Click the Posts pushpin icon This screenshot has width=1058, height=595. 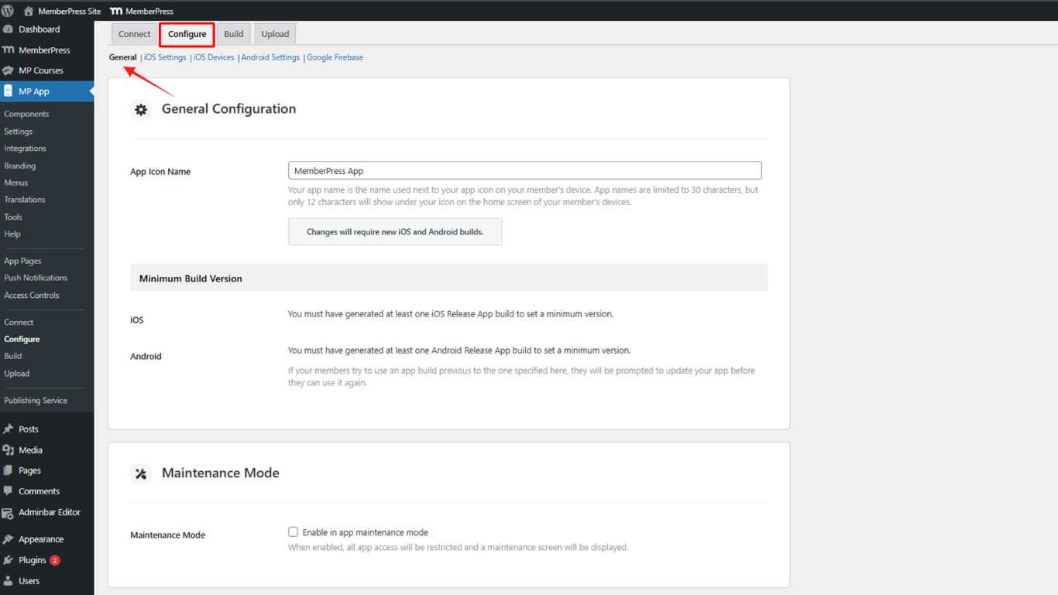pyautogui.click(x=9, y=429)
